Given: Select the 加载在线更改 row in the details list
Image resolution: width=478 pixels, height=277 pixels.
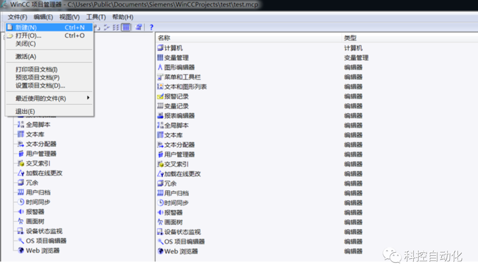Looking at the screenshot, I should 317,174.
